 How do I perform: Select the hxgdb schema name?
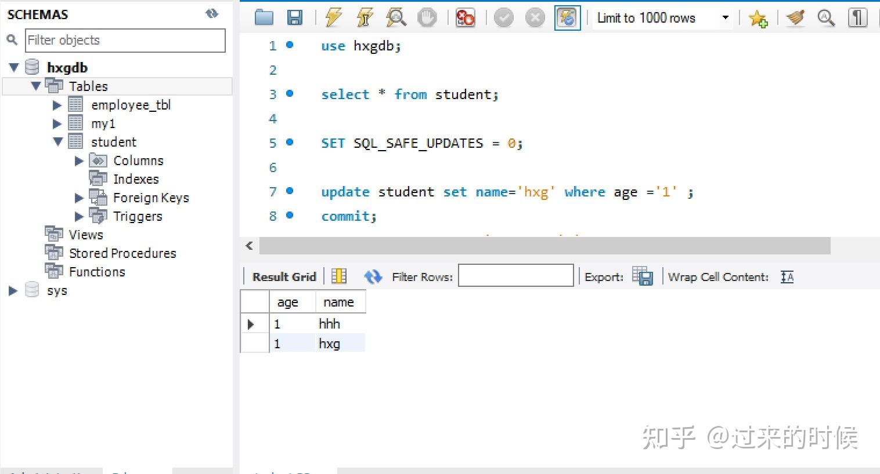tap(67, 68)
